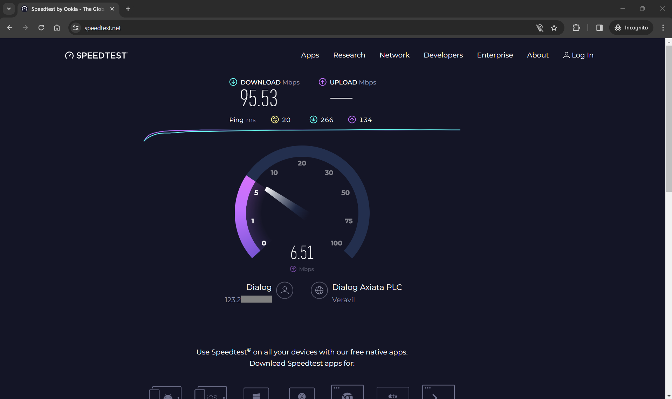
Task: Open the browser home page
Action: [x=57, y=28]
